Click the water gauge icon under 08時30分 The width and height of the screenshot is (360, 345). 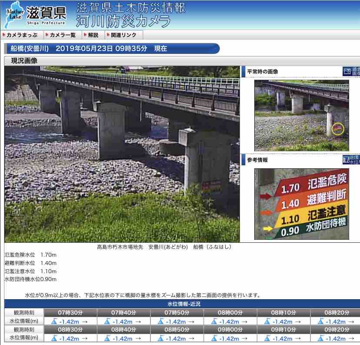(54, 338)
